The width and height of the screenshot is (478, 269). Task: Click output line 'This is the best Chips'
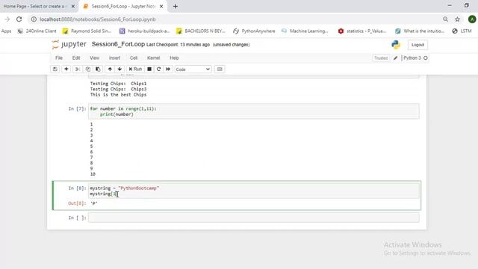pos(118,95)
